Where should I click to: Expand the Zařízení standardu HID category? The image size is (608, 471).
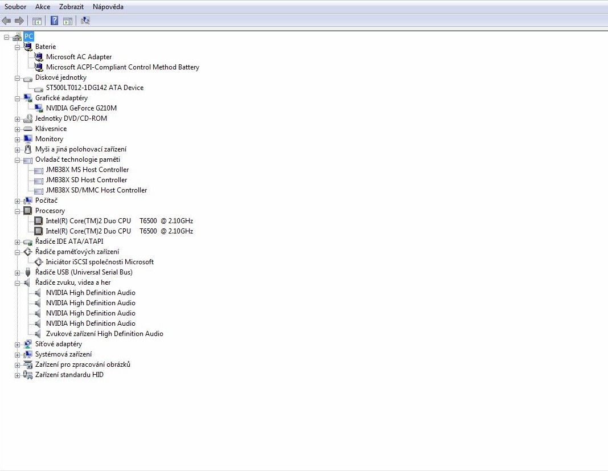18,375
